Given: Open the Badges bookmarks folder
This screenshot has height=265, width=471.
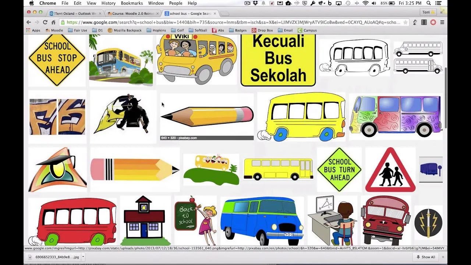Looking at the screenshot, I should (238, 30).
